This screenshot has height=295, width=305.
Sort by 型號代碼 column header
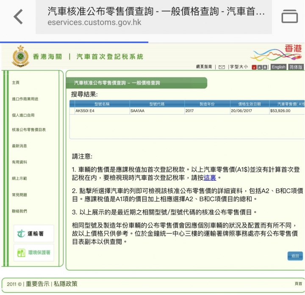coord(157,104)
